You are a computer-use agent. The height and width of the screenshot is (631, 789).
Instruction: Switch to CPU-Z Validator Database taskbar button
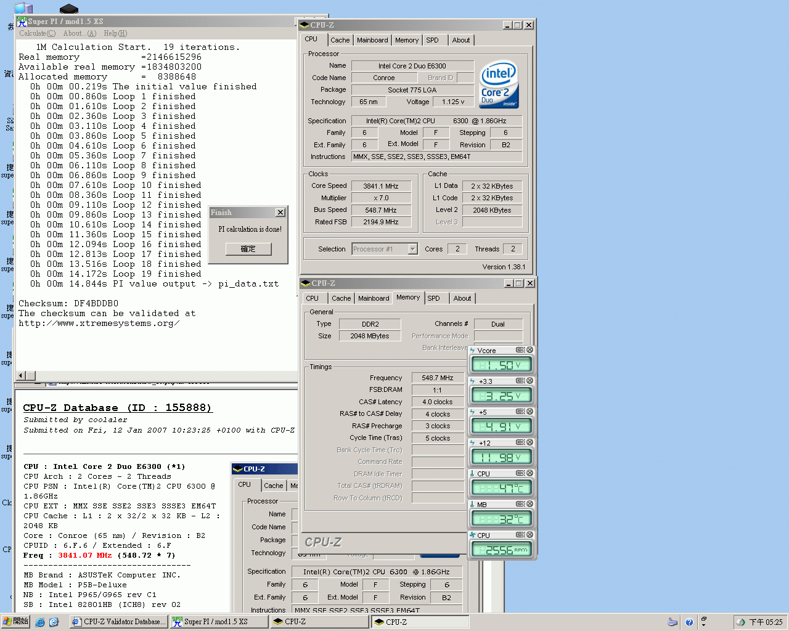coord(118,622)
